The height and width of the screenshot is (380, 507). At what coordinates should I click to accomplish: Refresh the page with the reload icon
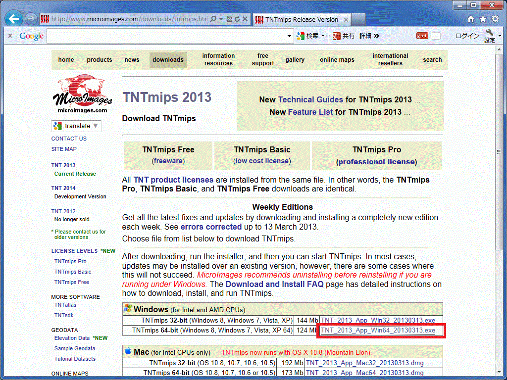(237, 19)
